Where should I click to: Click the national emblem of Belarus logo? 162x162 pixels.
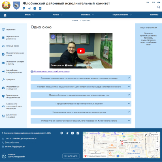(6, 5)
